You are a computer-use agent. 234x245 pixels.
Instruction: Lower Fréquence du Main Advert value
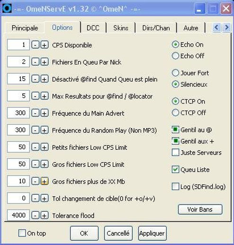(35, 113)
